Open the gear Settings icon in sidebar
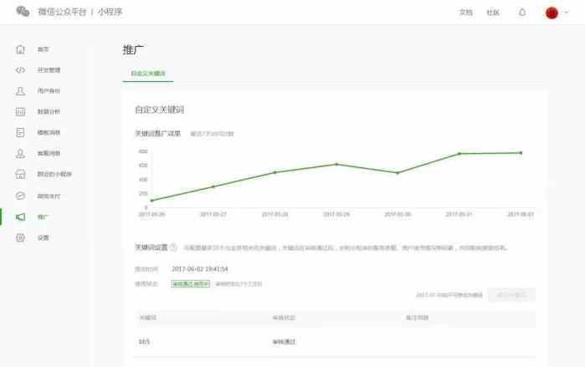 tap(21, 237)
